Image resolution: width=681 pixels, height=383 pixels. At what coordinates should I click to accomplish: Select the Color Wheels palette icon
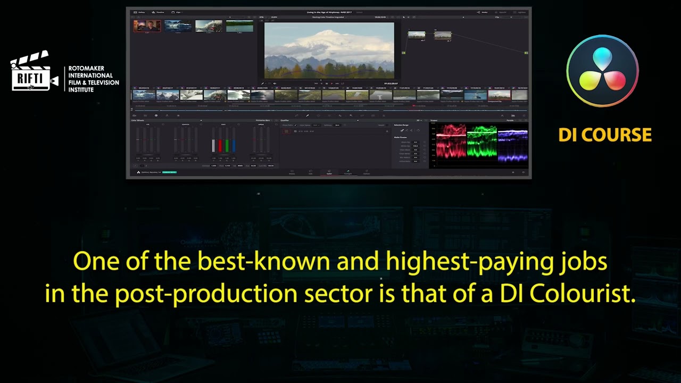(156, 115)
